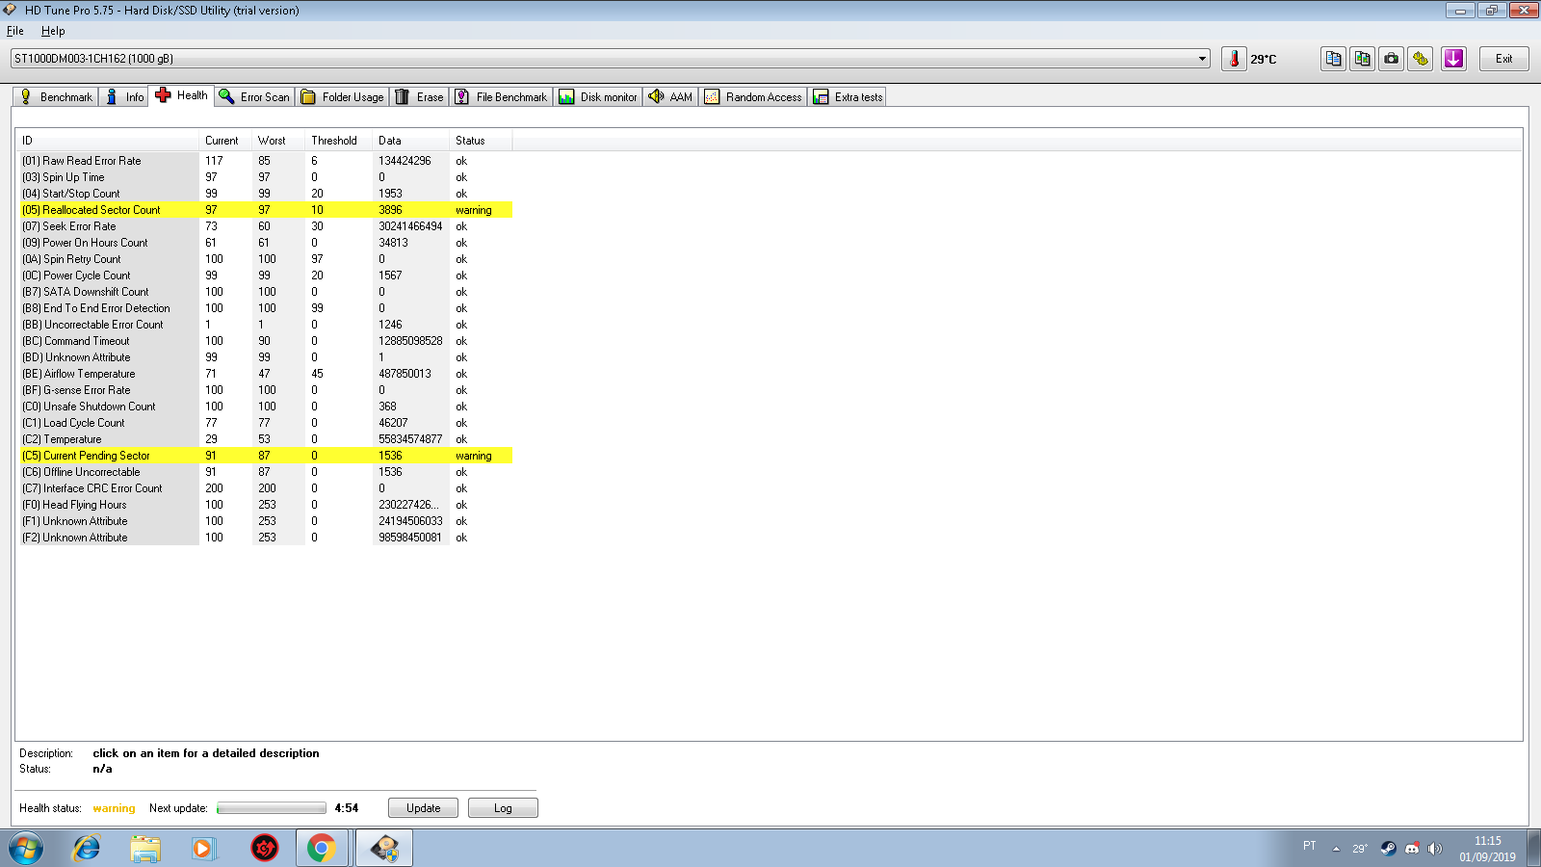
Task: Open Random Access tab
Action: coord(753,96)
